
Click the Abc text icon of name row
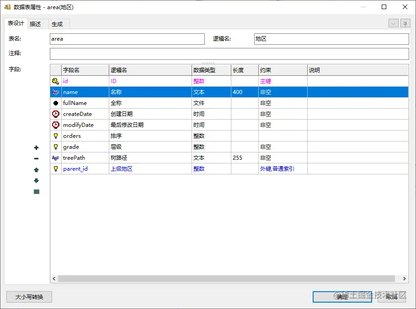[x=55, y=92]
